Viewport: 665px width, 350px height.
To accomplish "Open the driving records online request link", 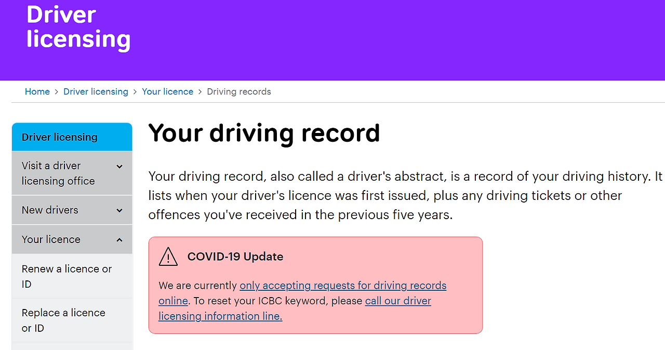I will pyautogui.click(x=342, y=285).
